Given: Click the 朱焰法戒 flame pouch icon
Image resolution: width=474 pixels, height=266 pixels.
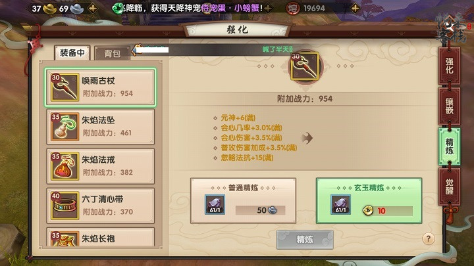Looking at the screenshot, I should point(65,166).
